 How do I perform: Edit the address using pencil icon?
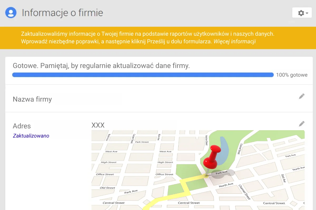click(302, 124)
